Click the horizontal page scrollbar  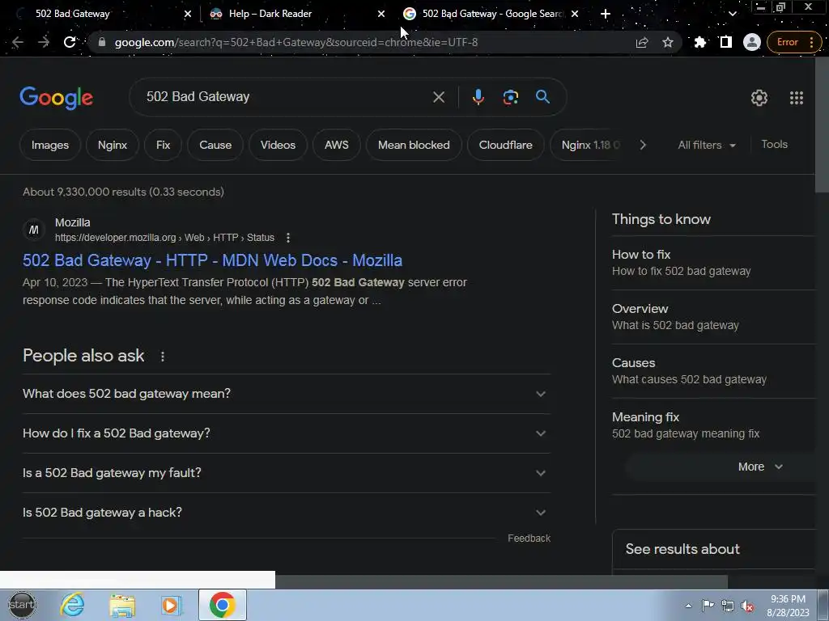[x=501, y=581]
